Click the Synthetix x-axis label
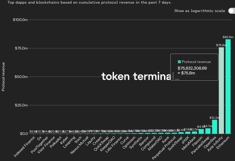Viewport: 235px width, 161px height. click(136, 143)
